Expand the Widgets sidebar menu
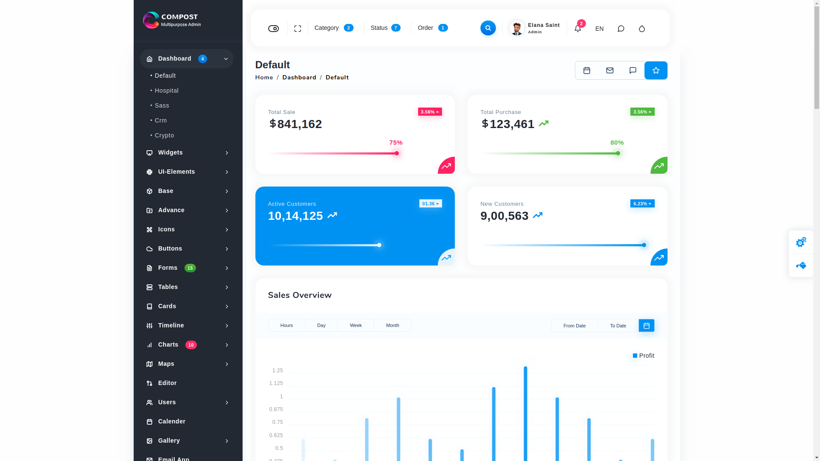Image resolution: width=820 pixels, height=461 pixels. click(187, 153)
